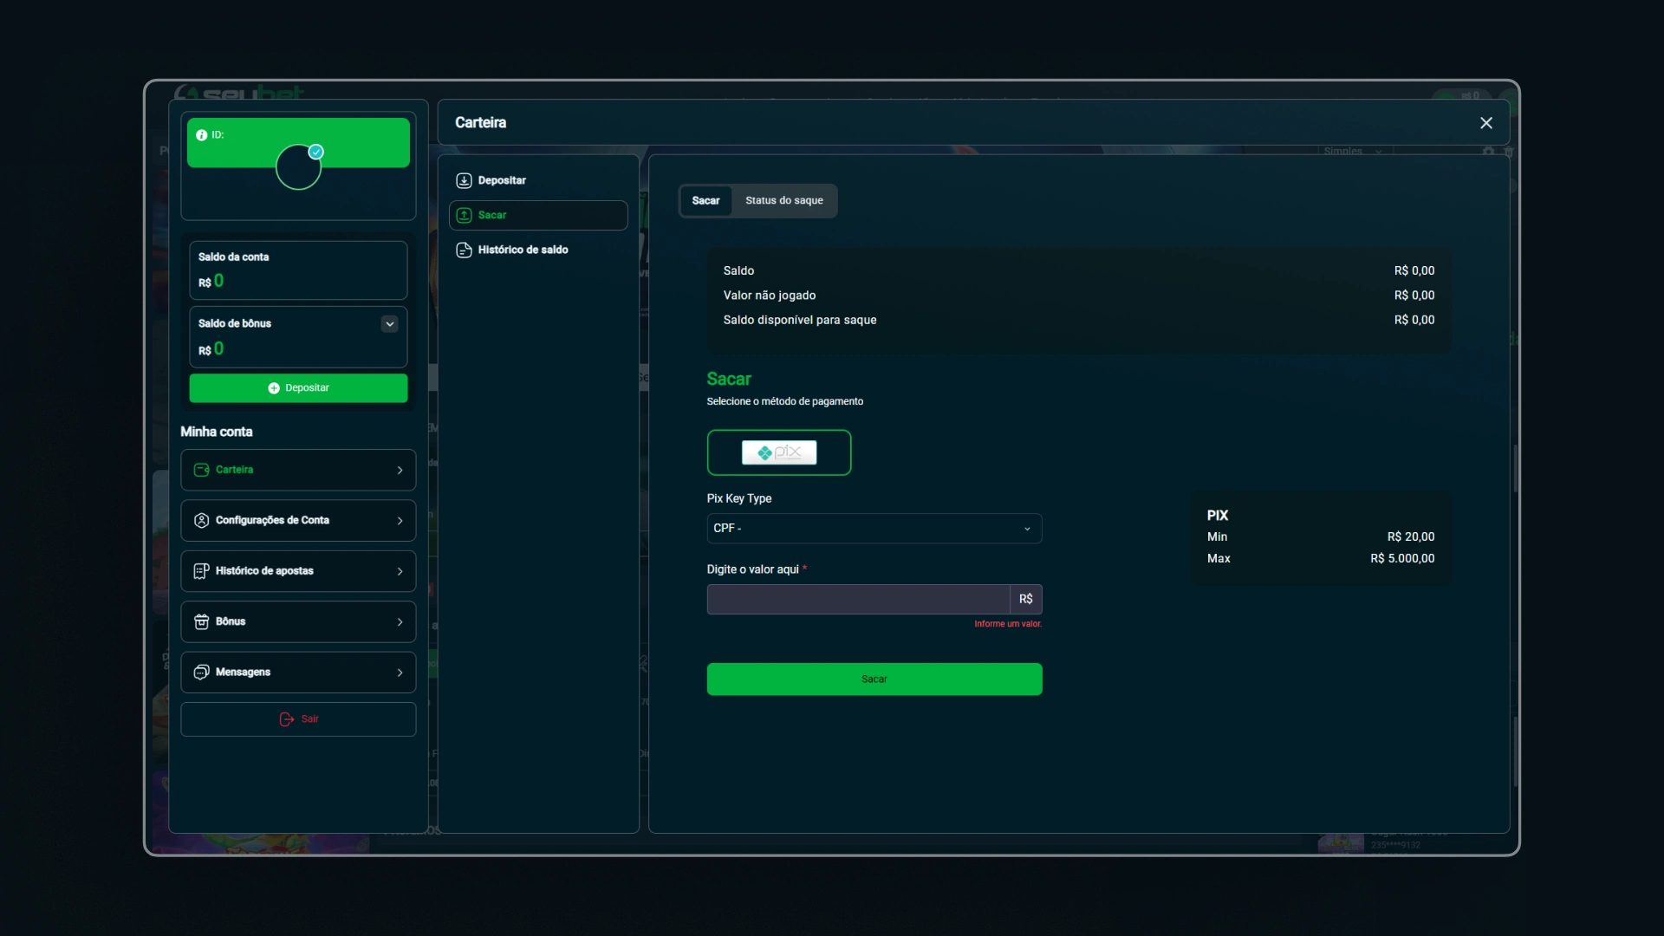Click the Sacar upload icon in wallet menu
The width and height of the screenshot is (1664, 936).
coord(464,215)
